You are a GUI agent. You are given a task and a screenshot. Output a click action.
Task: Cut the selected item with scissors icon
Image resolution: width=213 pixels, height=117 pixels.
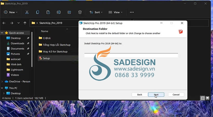pos(27,12)
